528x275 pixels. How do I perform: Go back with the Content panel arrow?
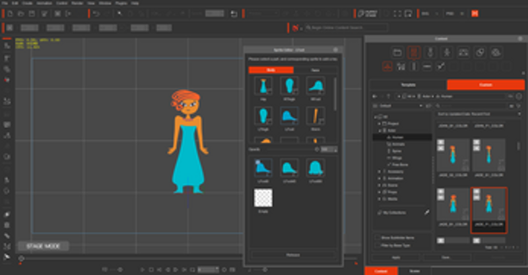[374, 96]
